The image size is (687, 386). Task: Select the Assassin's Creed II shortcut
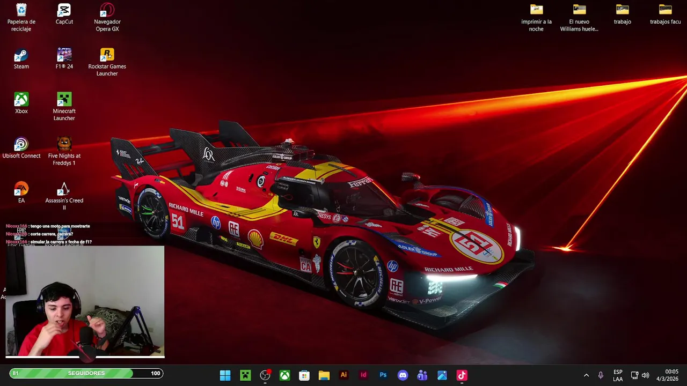pyautogui.click(x=64, y=196)
